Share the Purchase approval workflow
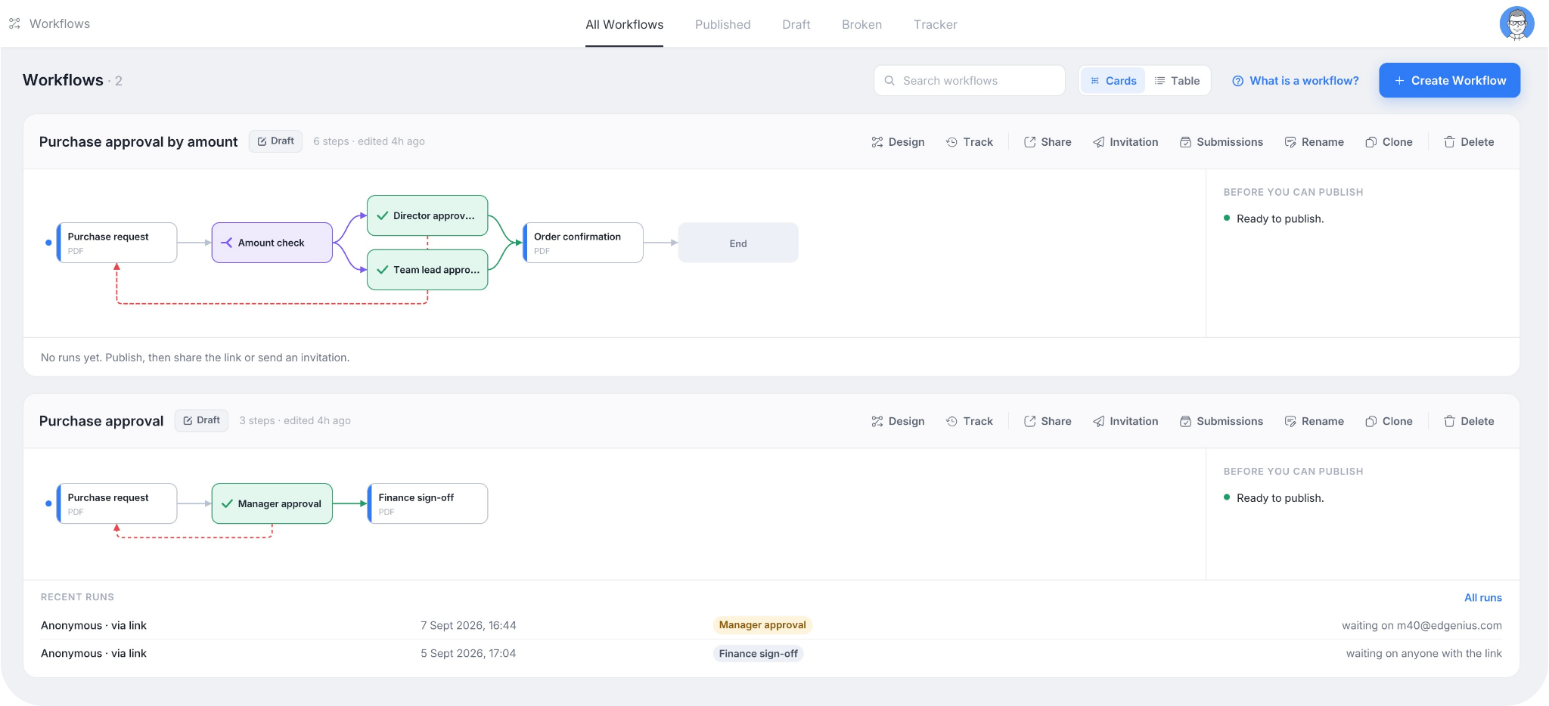 [1048, 421]
